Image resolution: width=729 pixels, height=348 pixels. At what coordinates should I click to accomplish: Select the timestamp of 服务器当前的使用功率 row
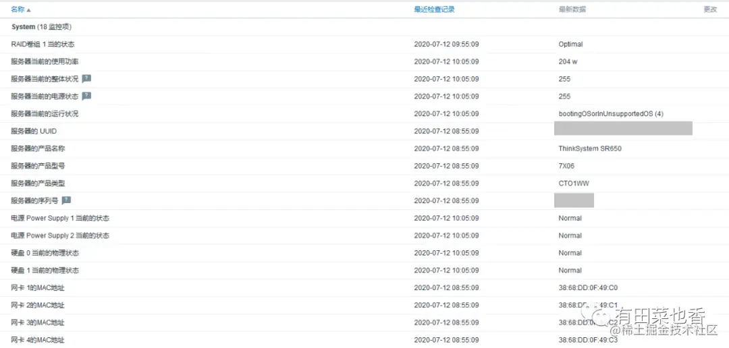pos(446,61)
